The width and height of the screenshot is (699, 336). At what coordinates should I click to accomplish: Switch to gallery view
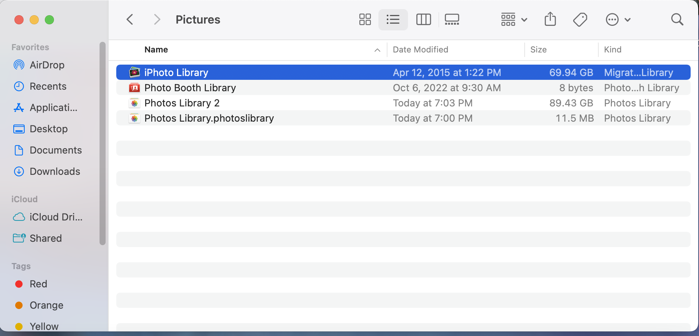pyautogui.click(x=452, y=19)
